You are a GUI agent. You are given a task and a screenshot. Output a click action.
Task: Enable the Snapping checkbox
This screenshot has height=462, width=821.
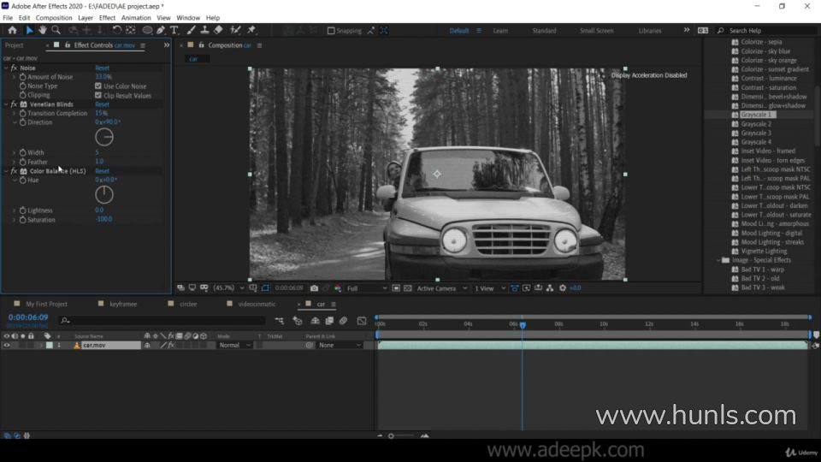(x=331, y=31)
